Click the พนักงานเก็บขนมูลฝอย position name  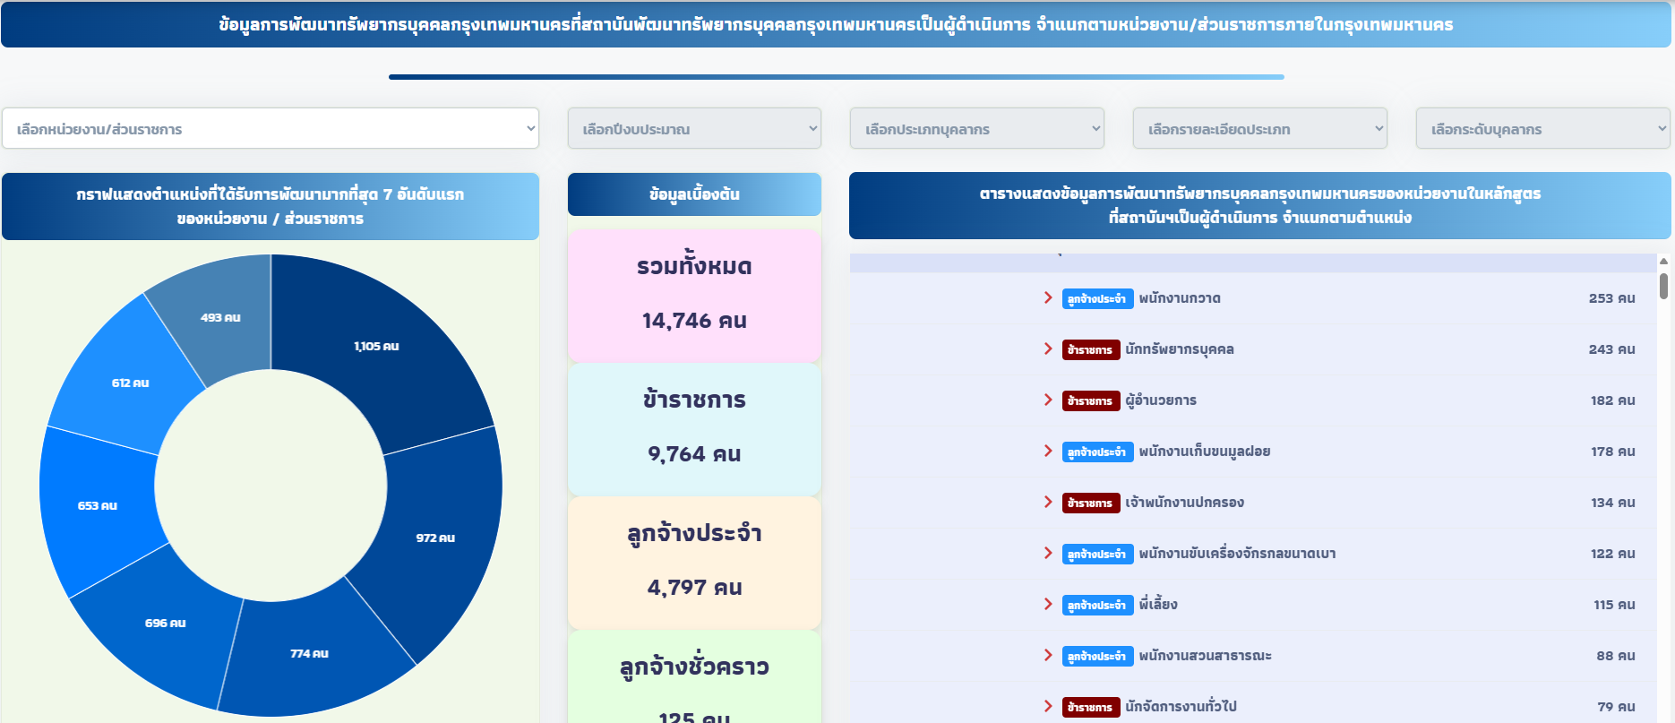point(1205,452)
